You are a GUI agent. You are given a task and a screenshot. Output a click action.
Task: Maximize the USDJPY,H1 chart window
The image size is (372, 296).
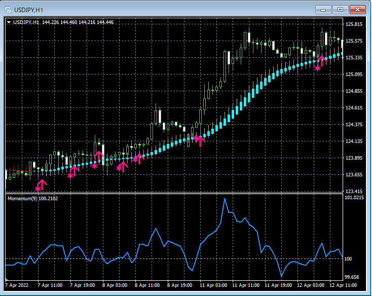pos(340,9)
